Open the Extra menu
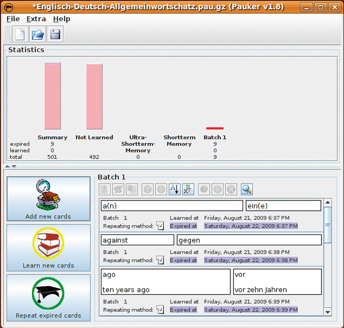 (x=36, y=18)
